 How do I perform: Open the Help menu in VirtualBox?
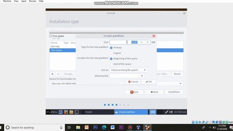pos(41,1)
